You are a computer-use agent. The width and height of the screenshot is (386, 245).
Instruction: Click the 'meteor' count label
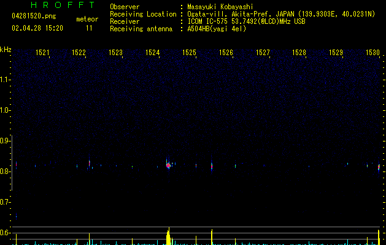87,19
